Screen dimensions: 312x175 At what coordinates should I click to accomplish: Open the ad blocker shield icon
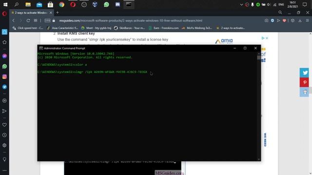[x=273, y=20]
